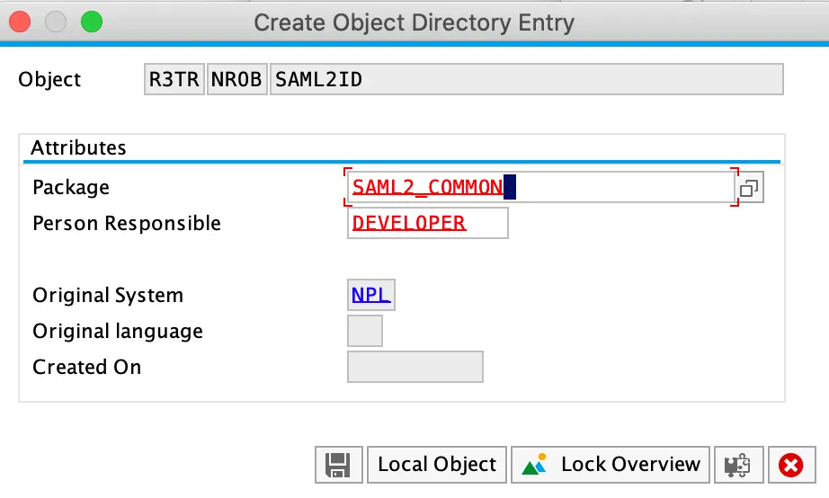Maximize the window with green button

(x=91, y=22)
